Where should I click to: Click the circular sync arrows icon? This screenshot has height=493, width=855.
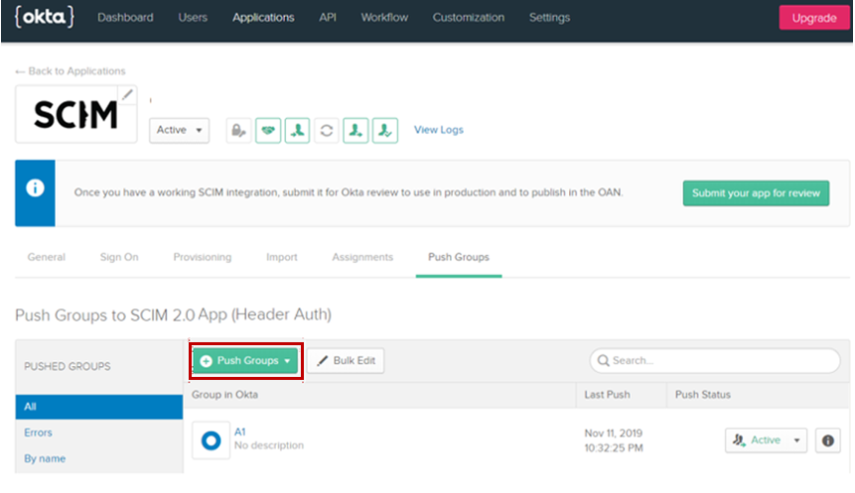point(327,130)
